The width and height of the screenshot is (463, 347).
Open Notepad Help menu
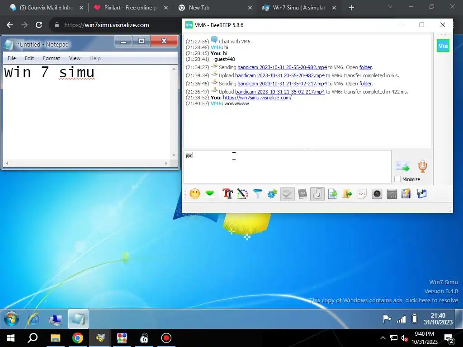[x=95, y=58]
